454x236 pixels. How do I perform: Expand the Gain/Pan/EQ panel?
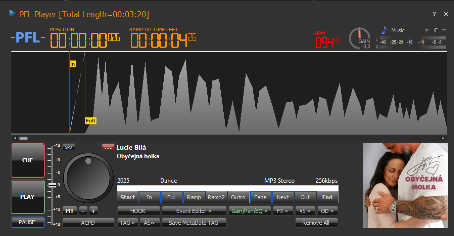click(x=249, y=211)
